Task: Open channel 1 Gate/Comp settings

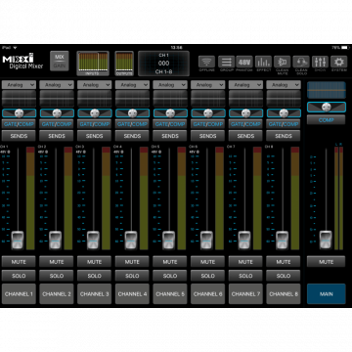Action: (19, 124)
